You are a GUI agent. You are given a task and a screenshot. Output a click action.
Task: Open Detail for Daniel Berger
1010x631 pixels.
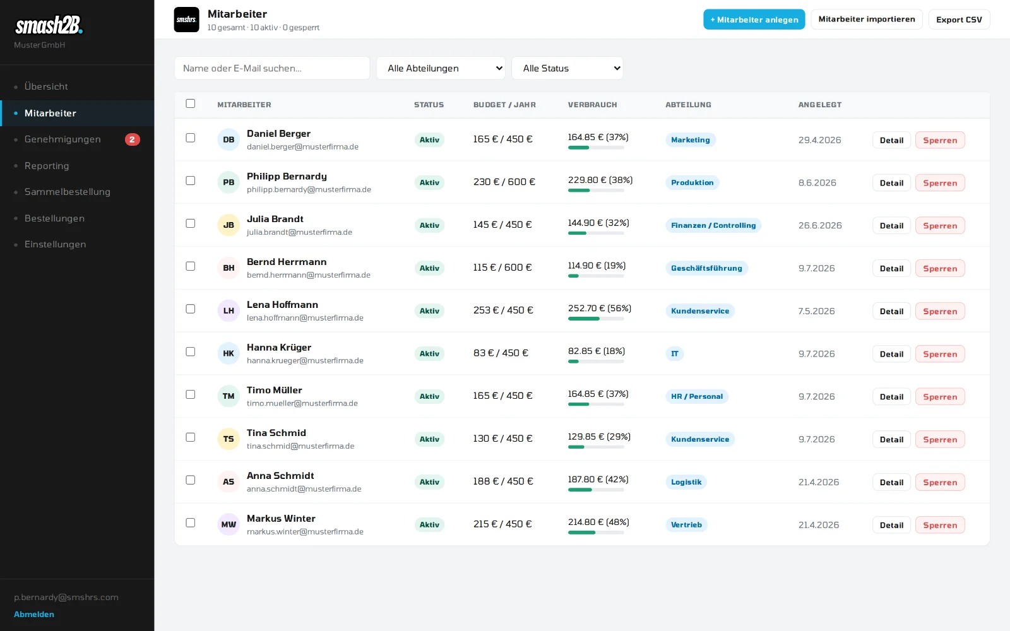(x=891, y=140)
